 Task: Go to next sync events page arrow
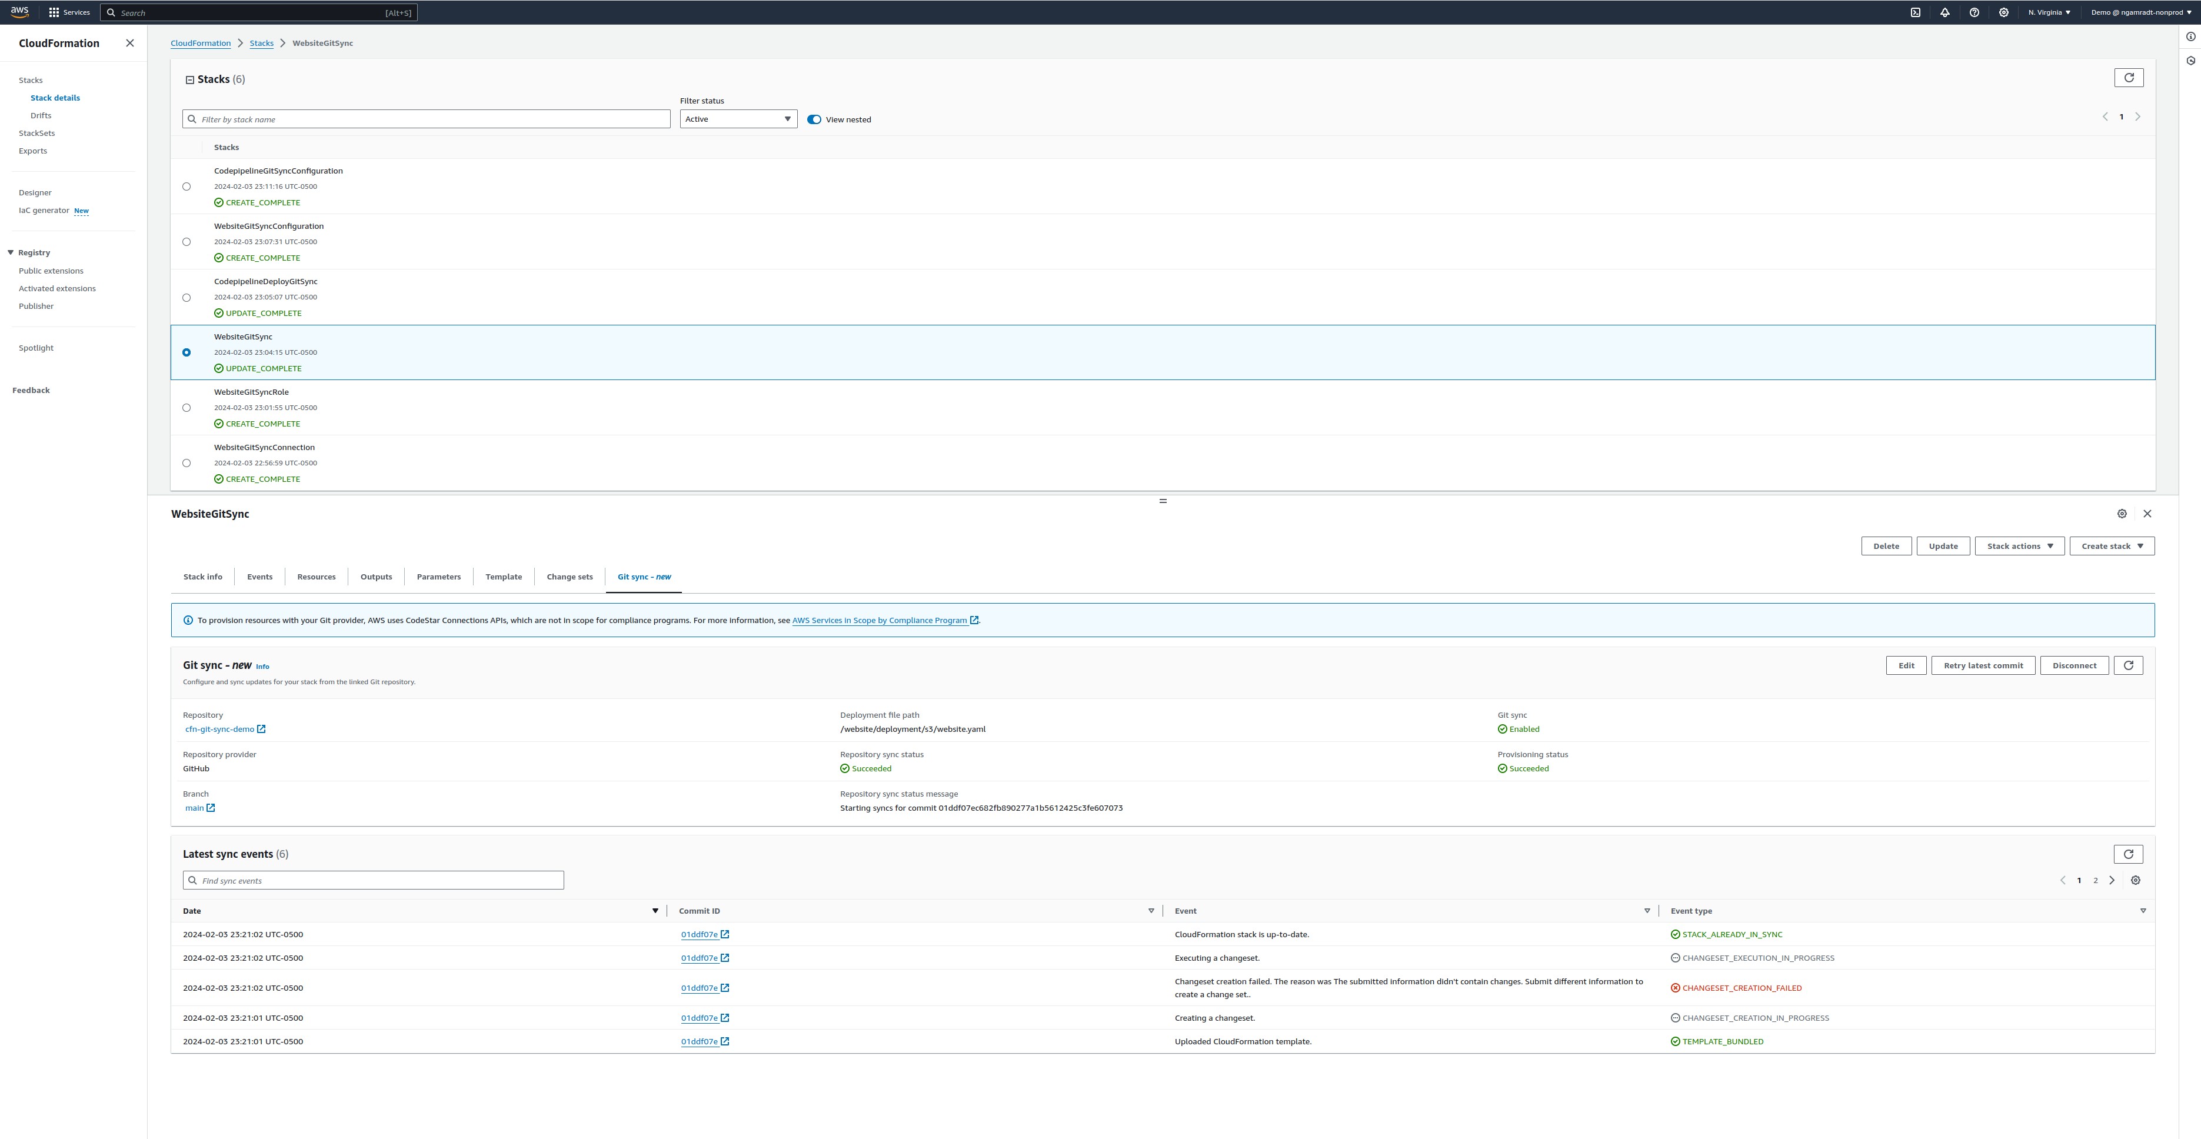pos(2112,880)
